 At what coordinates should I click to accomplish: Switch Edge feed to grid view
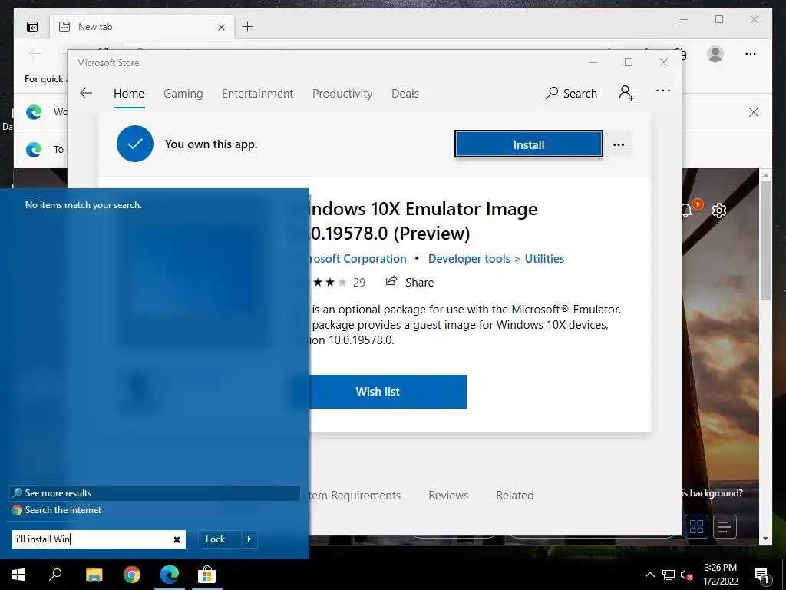click(696, 526)
